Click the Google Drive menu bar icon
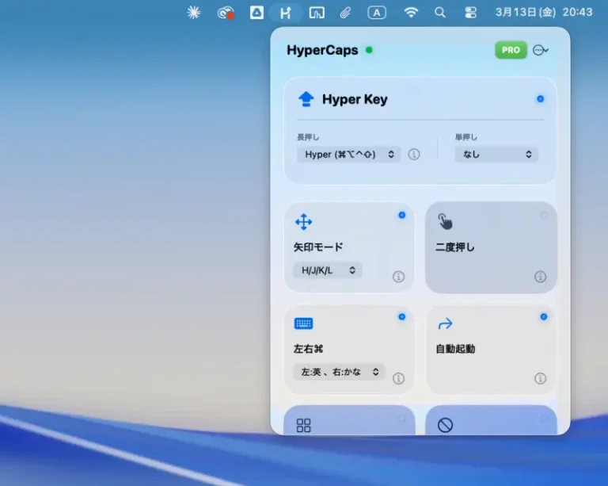Viewport: 608px width, 486px height. [256, 13]
